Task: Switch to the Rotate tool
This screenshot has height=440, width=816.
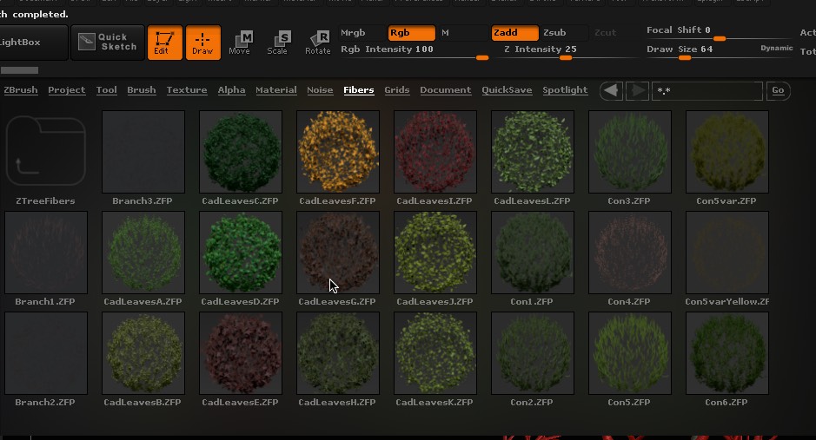Action: [317, 43]
